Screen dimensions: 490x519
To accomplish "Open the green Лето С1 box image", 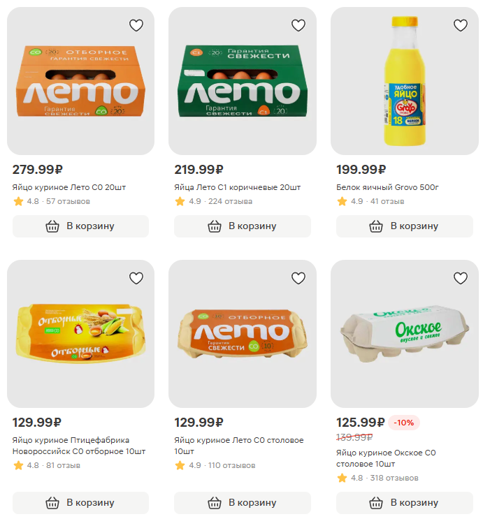I will pyautogui.click(x=242, y=82).
